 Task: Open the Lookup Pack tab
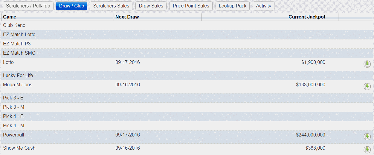coord(233,6)
